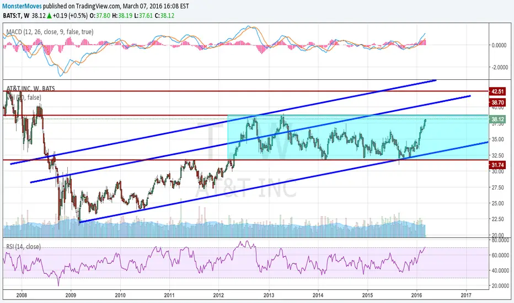514x303 pixels.
Task: Click the MACD (12, 26, close, 9) indicator label
Action: tap(50, 32)
